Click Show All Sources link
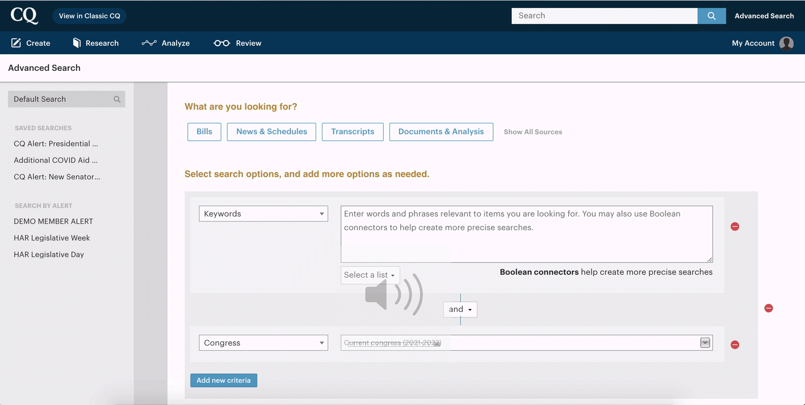This screenshot has height=405, width=805. click(x=533, y=132)
